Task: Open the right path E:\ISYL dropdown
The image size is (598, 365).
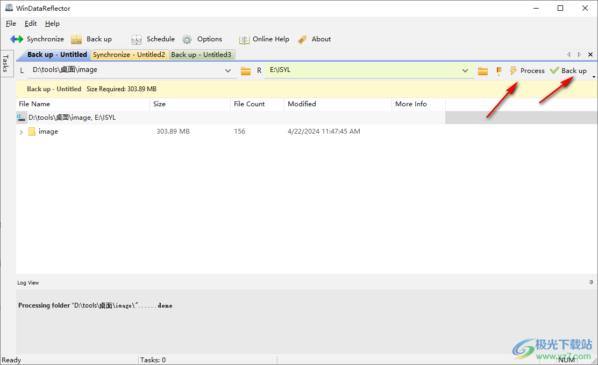Action: click(x=465, y=71)
